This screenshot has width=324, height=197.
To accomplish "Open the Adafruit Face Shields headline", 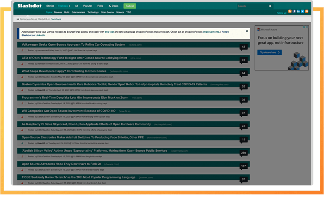I will point(83,137).
